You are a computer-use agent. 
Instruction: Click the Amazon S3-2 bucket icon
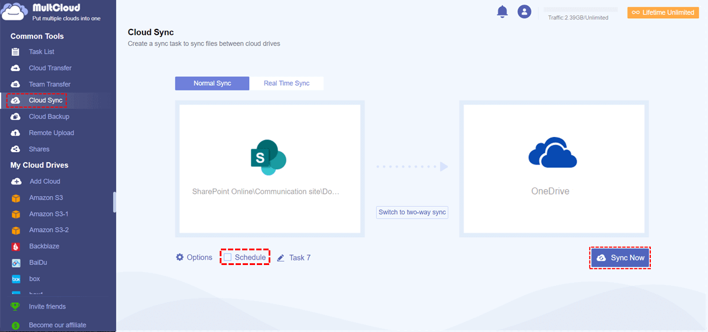[16, 230]
